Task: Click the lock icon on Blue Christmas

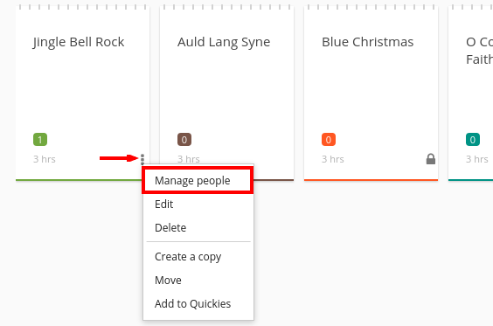Action: 431,159
